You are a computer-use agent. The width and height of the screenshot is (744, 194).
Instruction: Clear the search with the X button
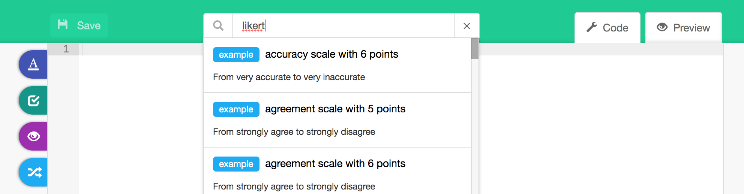[467, 26]
